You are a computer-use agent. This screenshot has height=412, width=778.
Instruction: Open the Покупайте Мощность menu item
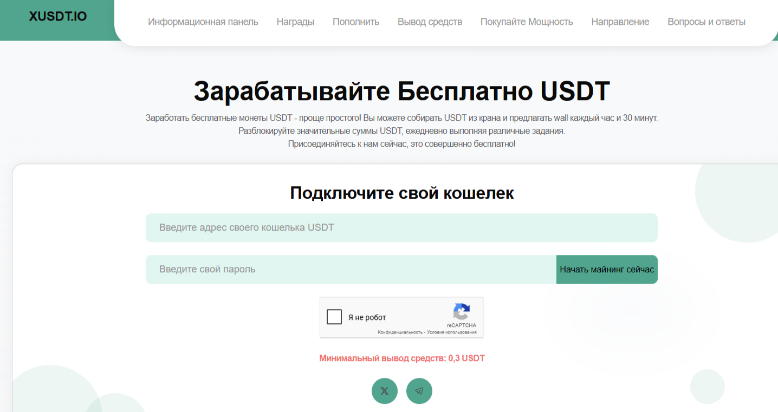(527, 22)
